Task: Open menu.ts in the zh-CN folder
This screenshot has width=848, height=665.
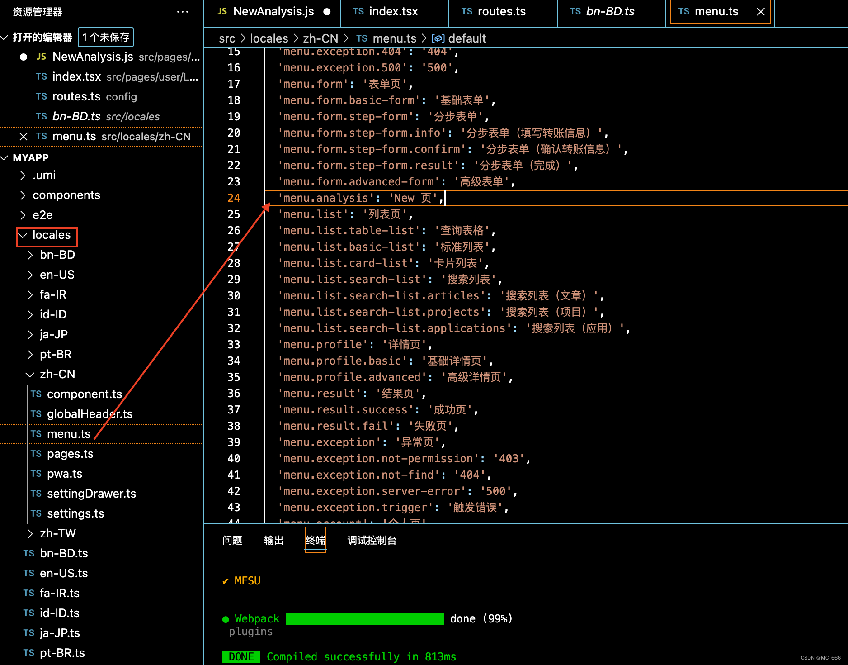Action: click(x=102, y=434)
